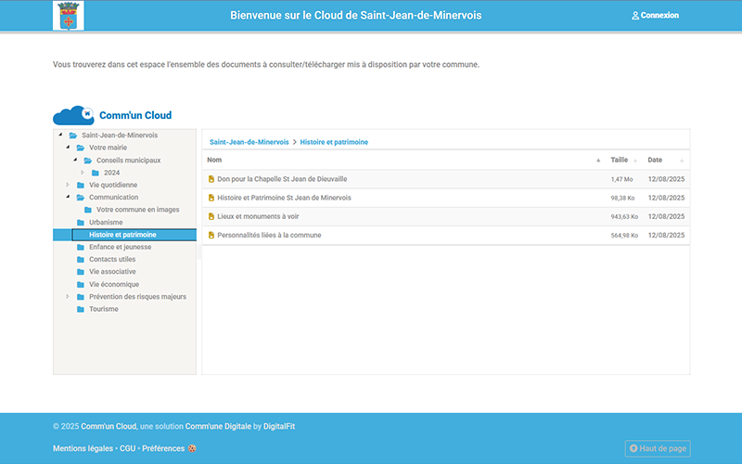Click the PDF icon for Lieux et monuments
Viewport: 742px width, 464px height.
click(211, 216)
